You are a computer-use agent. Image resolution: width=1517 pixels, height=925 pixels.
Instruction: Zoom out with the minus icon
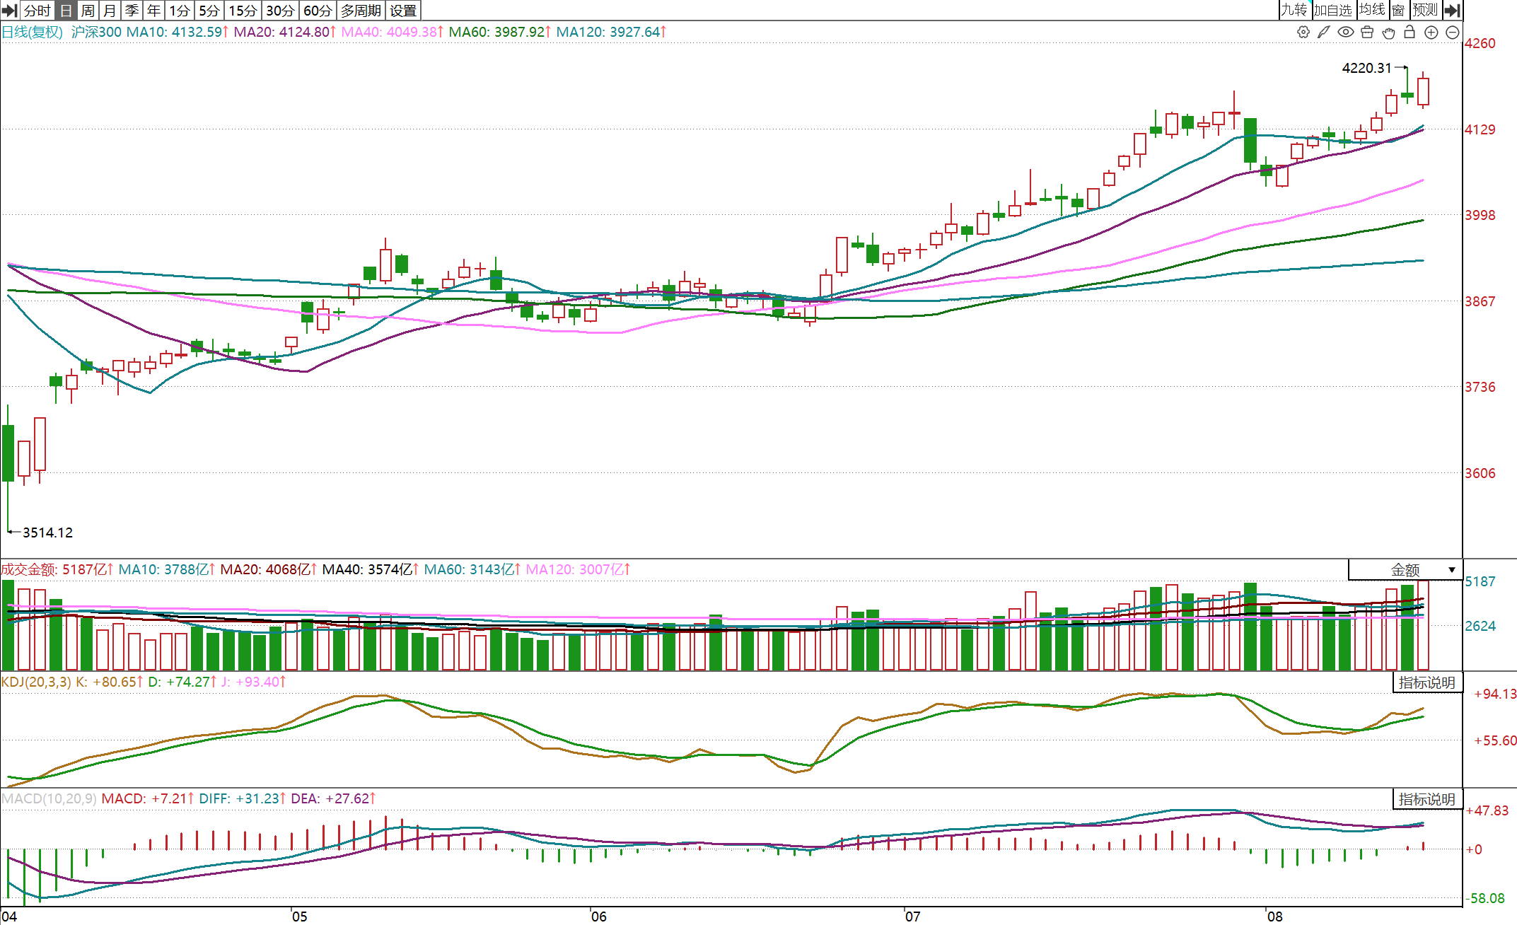click(x=1453, y=33)
